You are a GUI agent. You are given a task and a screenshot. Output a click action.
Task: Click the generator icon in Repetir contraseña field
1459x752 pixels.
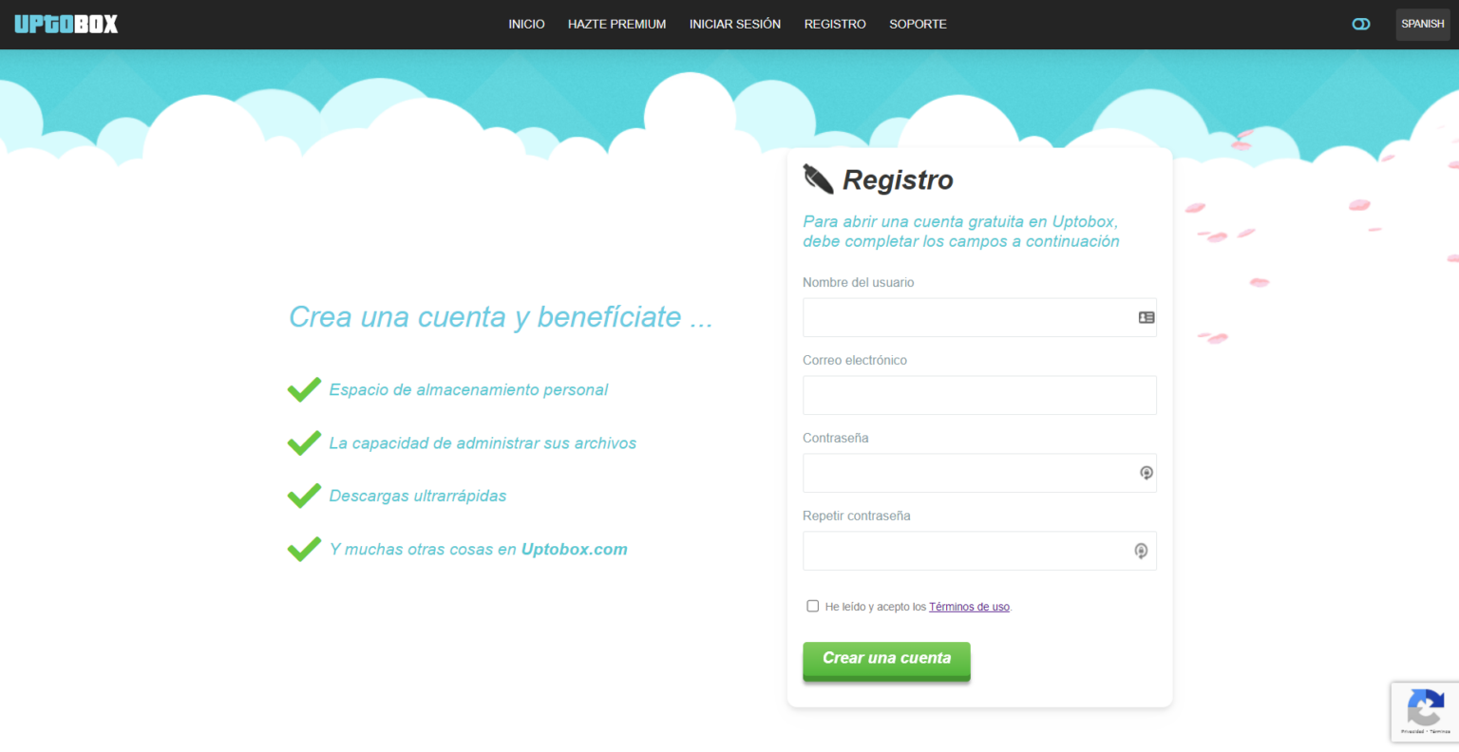pyautogui.click(x=1140, y=551)
